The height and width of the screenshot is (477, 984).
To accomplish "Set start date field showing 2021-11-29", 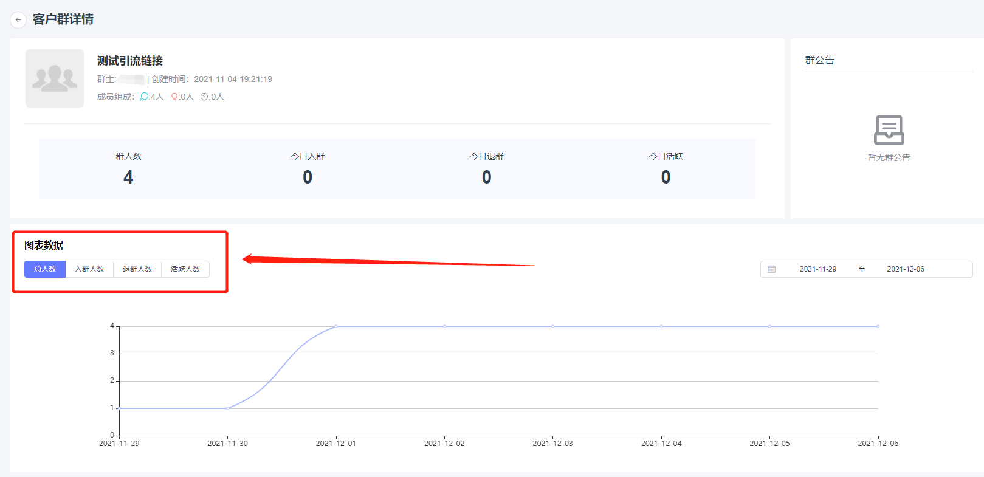I will (x=817, y=269).
